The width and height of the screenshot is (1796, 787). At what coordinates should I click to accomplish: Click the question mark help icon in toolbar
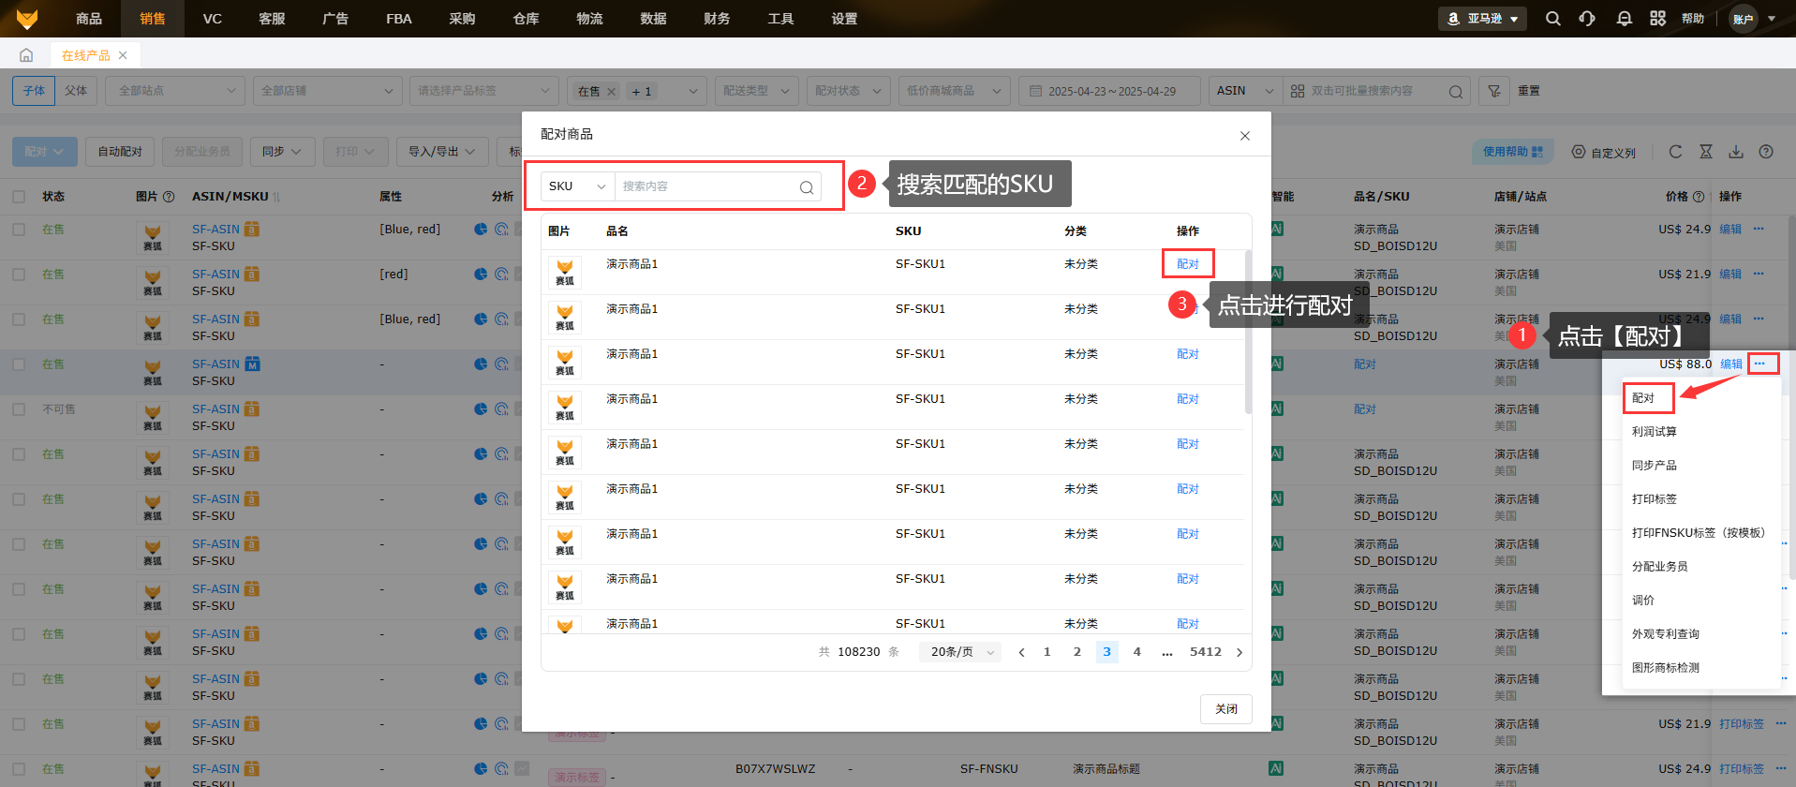1766,152
